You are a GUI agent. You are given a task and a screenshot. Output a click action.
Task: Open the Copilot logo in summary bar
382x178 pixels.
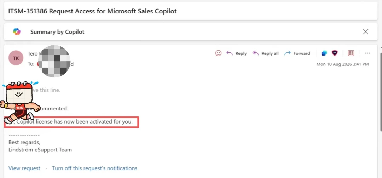coord(17,32)
